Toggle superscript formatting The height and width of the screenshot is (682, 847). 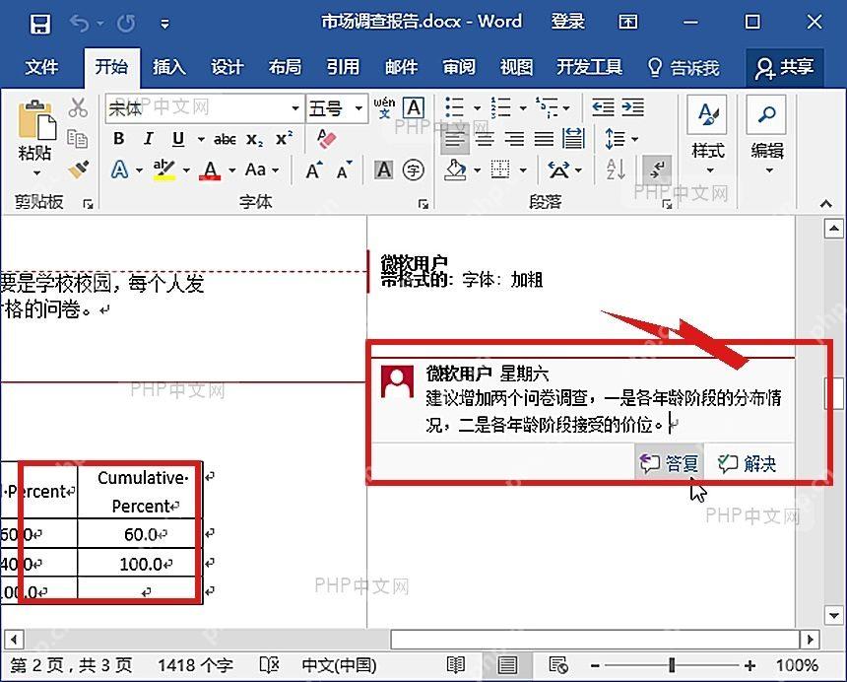pos(284,138)
